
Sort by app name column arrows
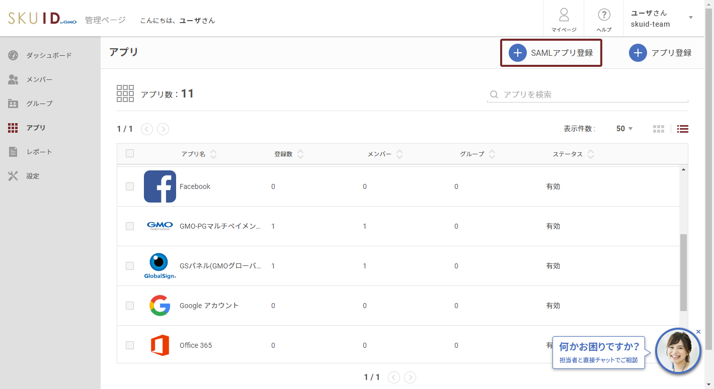coord(213,154)
